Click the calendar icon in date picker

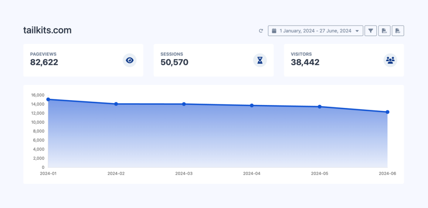pos(274,31)
